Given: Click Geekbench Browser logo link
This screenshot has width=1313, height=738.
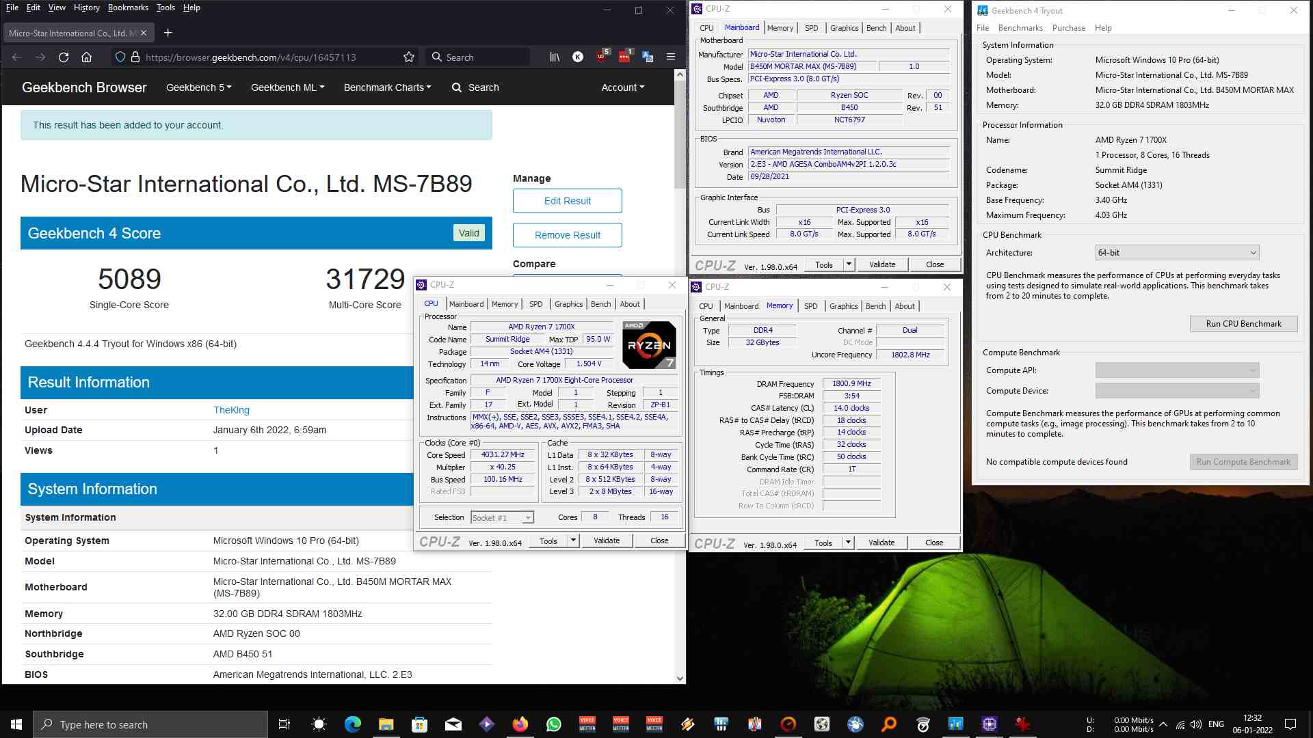Looking at the screenshot, I should [84, 87].
